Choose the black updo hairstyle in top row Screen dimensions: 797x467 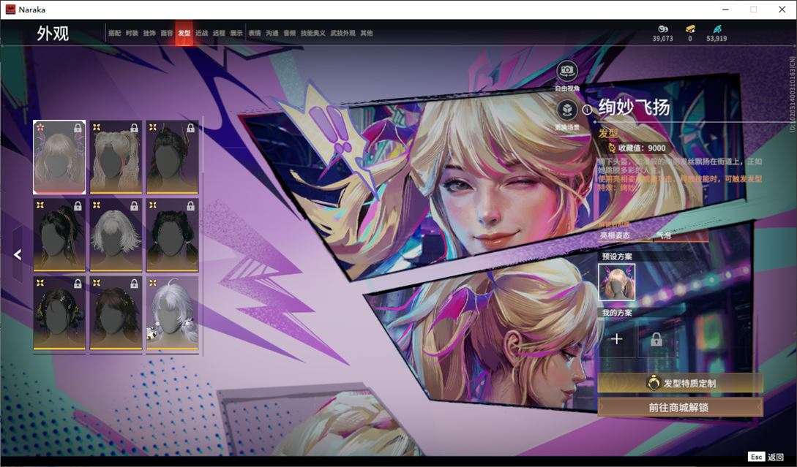172,157
